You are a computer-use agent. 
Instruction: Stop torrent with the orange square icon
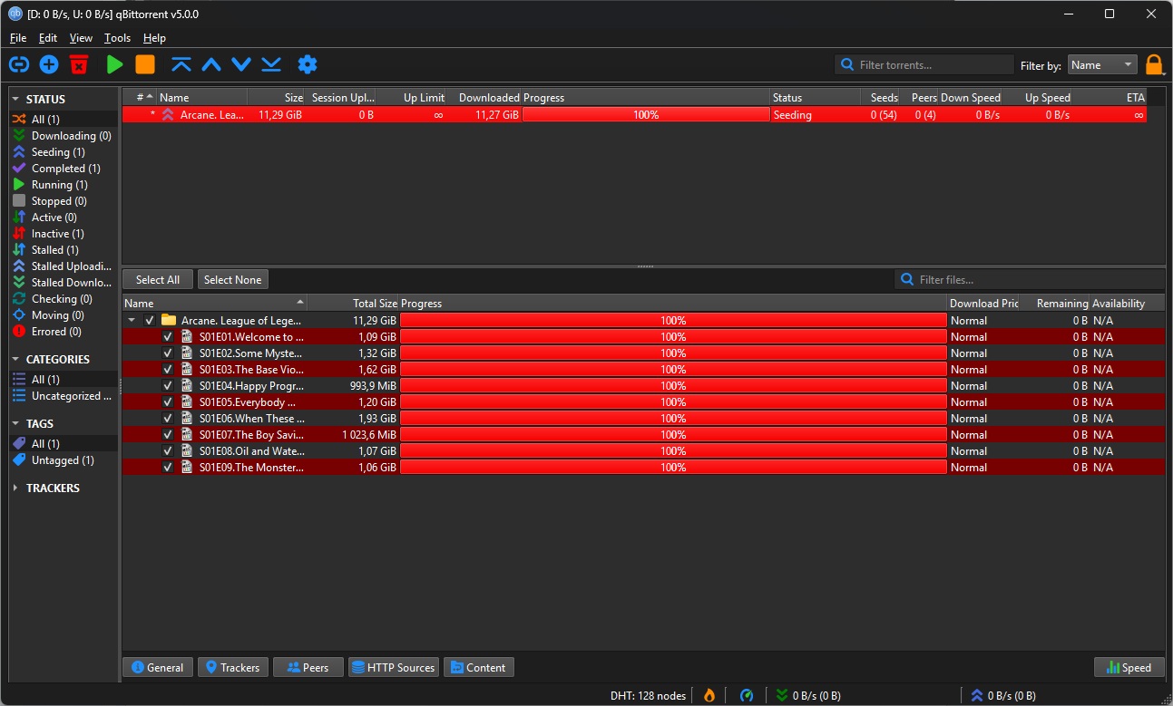tap(145, 64)
